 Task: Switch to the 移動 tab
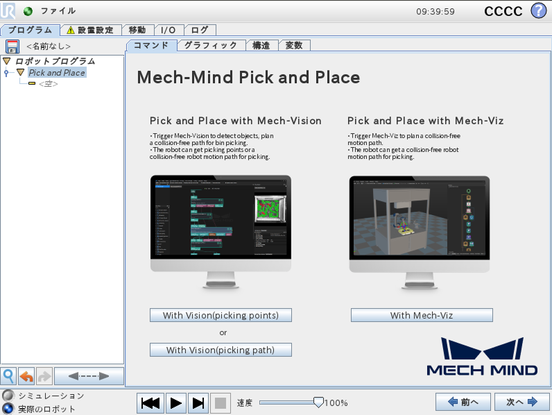(x=137, y=30)
